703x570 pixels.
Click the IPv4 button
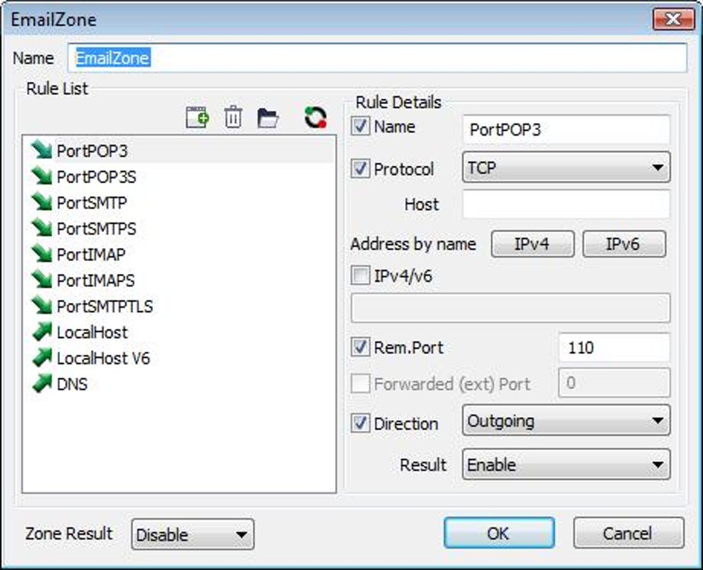pyautogui.click(x=533, y=244)
